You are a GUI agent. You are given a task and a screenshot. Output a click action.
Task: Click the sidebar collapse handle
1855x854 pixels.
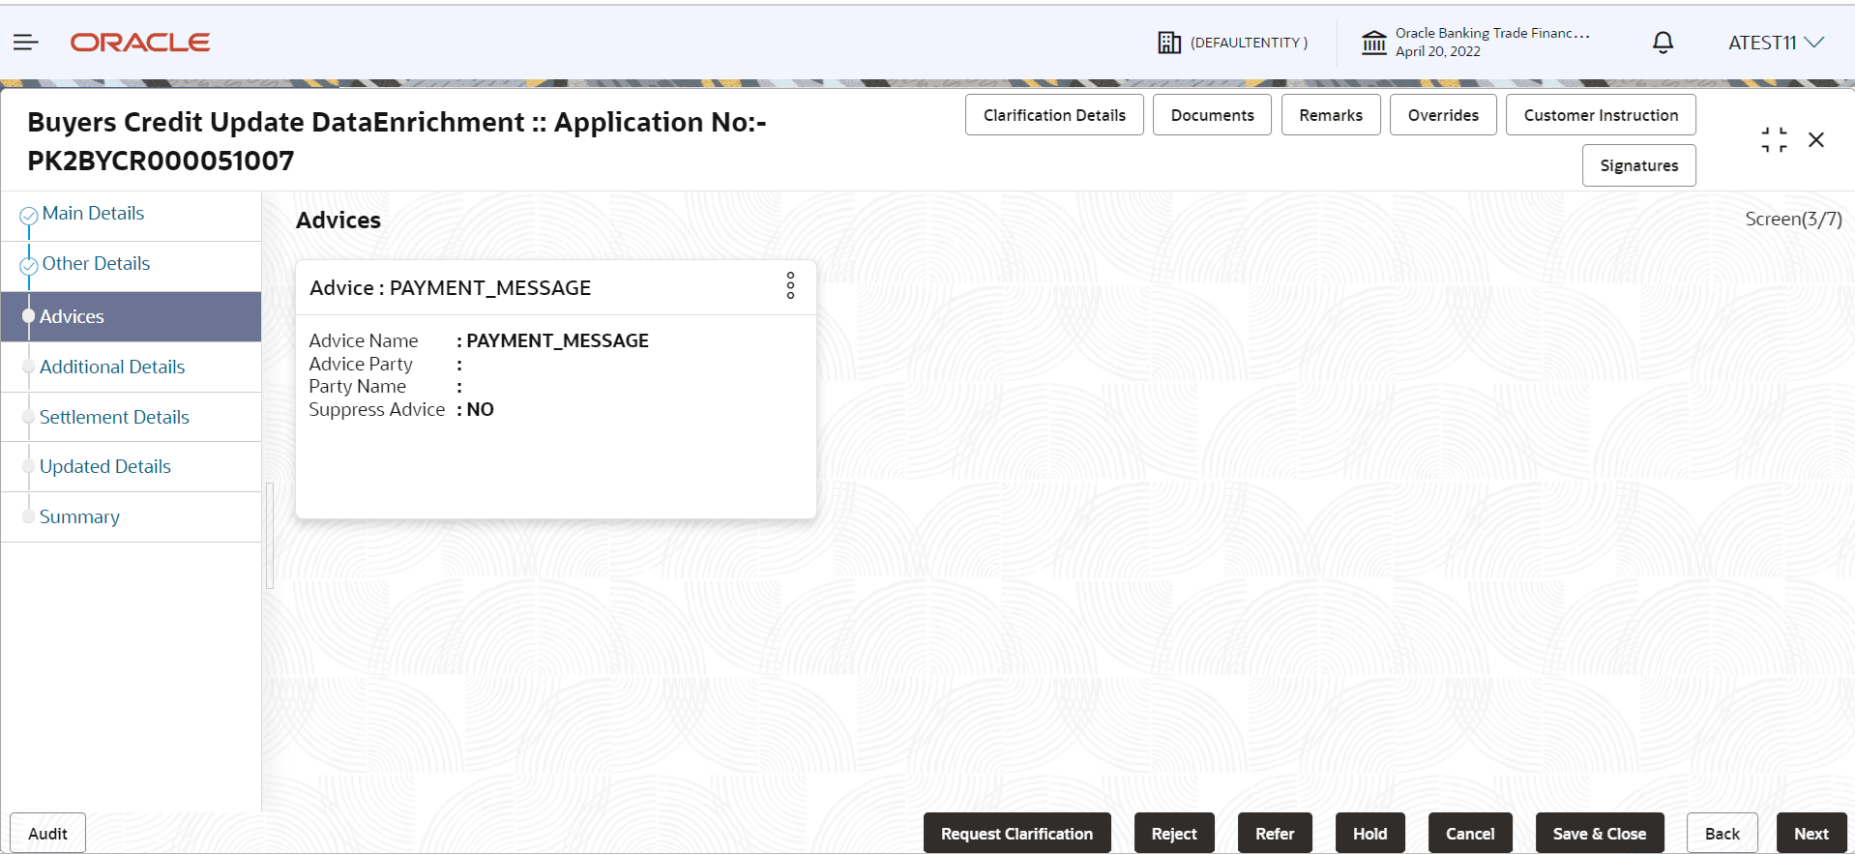click(x=270, y=536)
